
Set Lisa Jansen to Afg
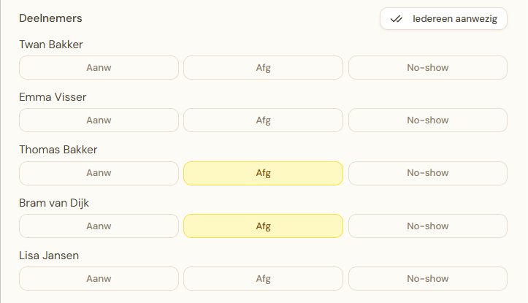point(263,278)
